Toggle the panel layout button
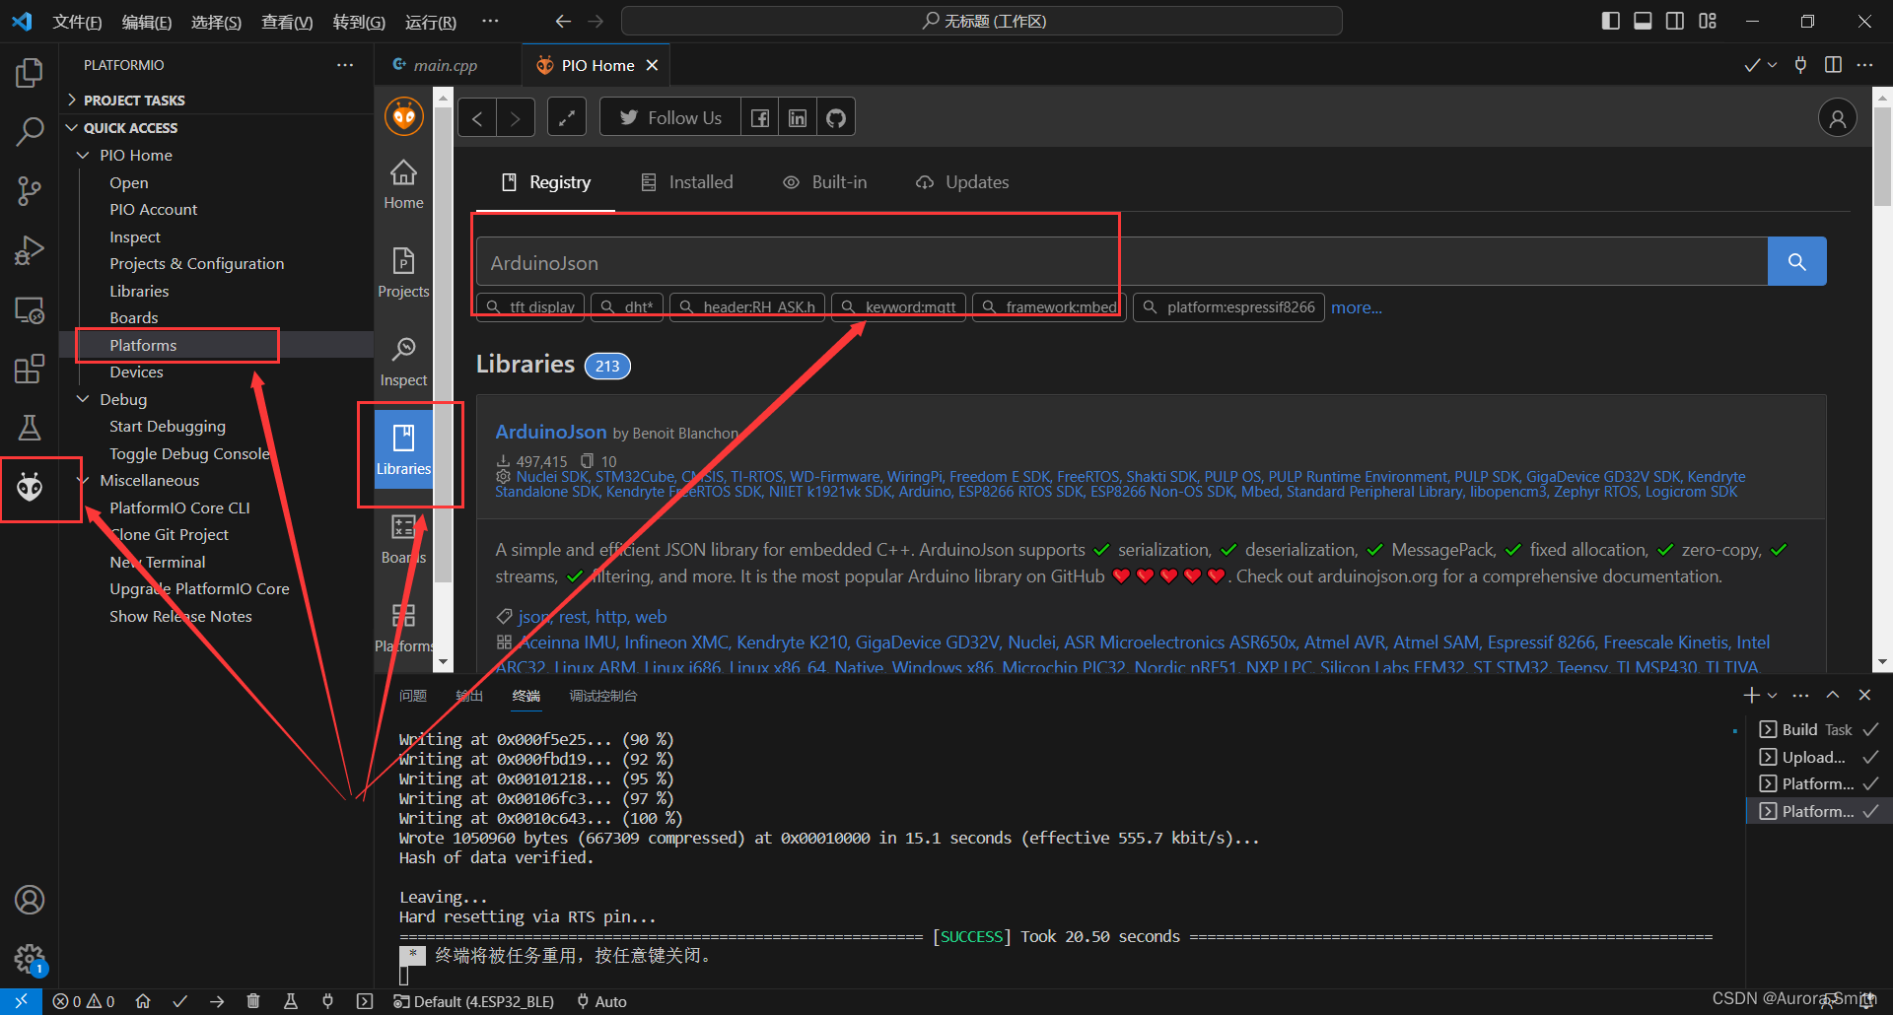This screenshot has width=1893, height=1015. tap(1643, 21)
